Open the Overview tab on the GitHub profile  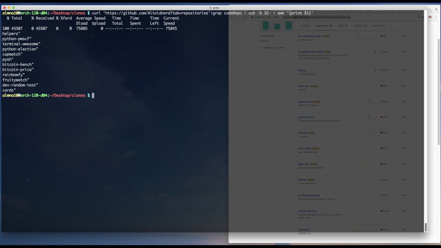(305, 26)
